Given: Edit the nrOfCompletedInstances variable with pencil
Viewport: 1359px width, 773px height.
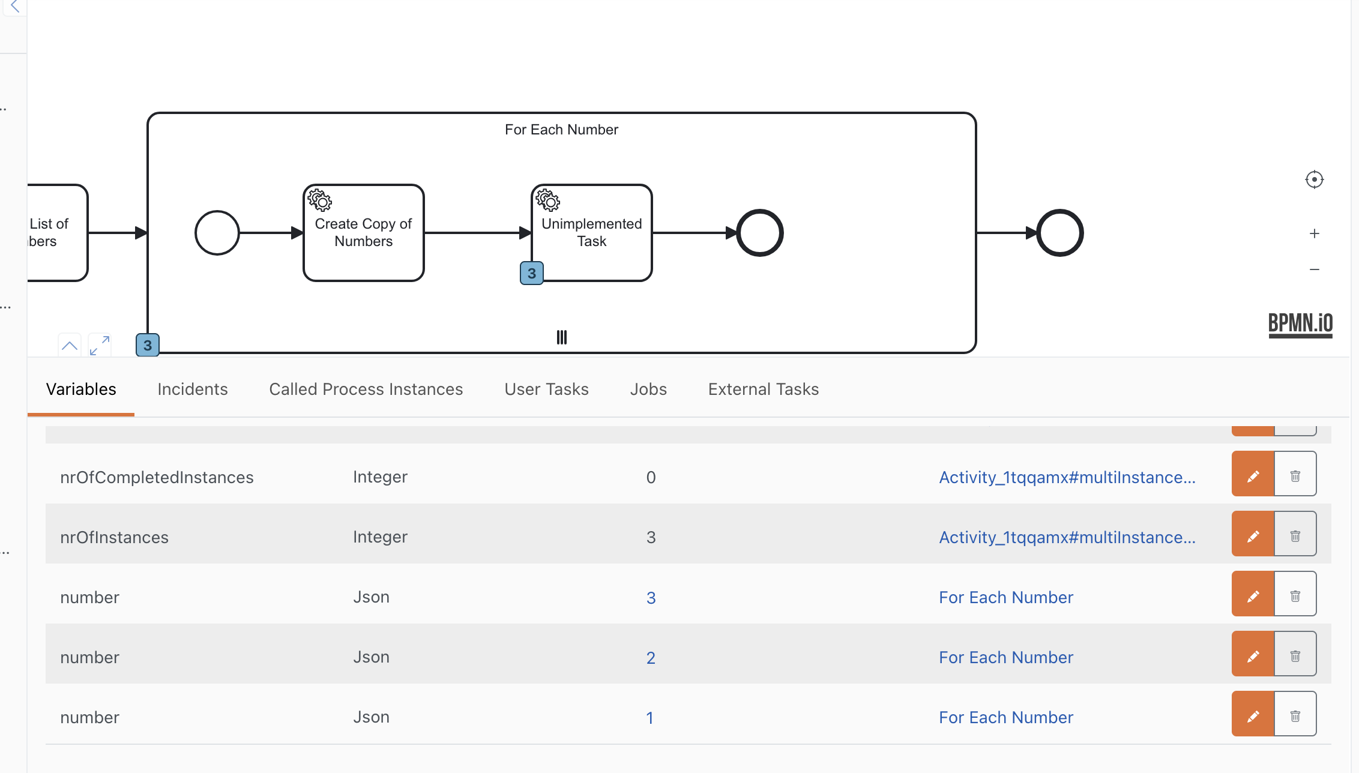Looking at the screenshot, I should 1253,477.
